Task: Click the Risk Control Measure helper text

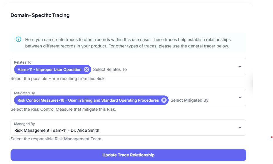Action: pos(63,109)
